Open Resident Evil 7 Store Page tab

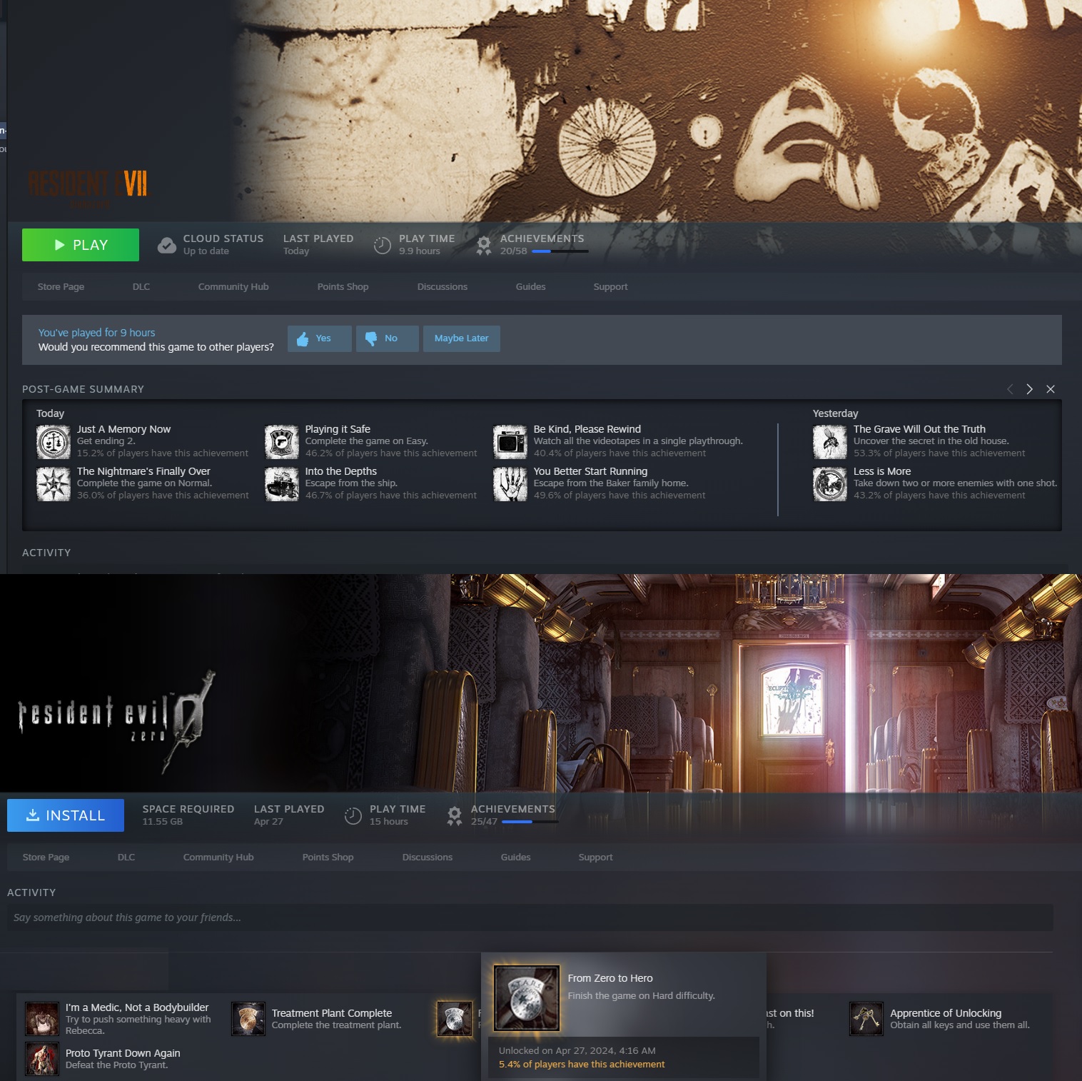pyautogui.click(x=61, y=287)
